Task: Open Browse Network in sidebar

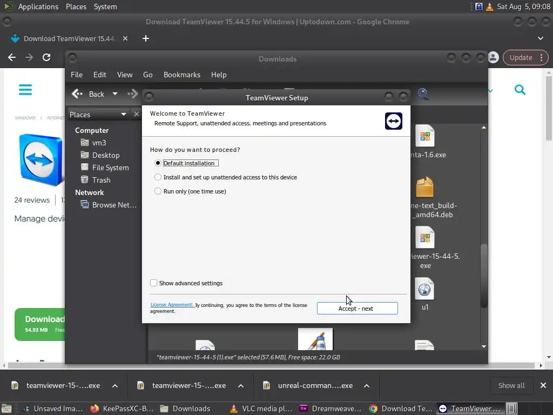Action: point(108,205)
